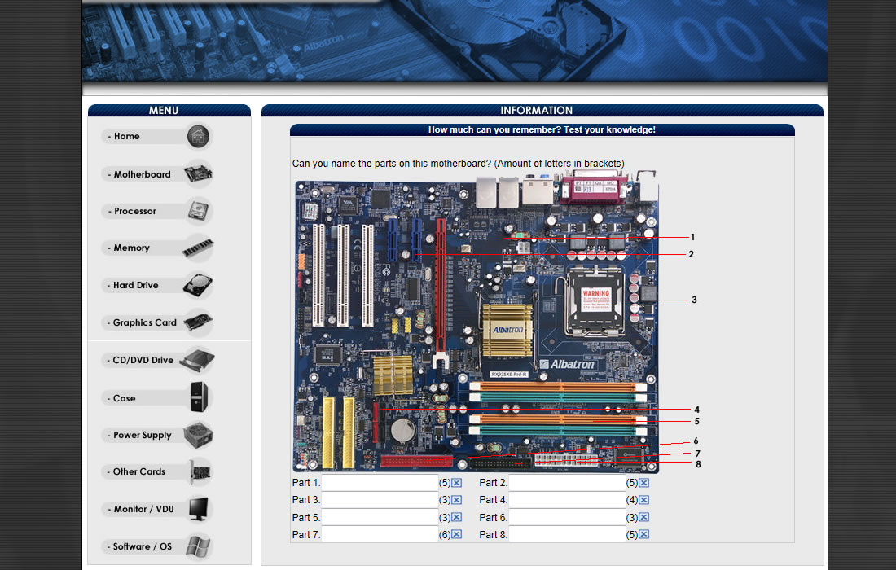Click the Part 8 answer box

[567, 535]
